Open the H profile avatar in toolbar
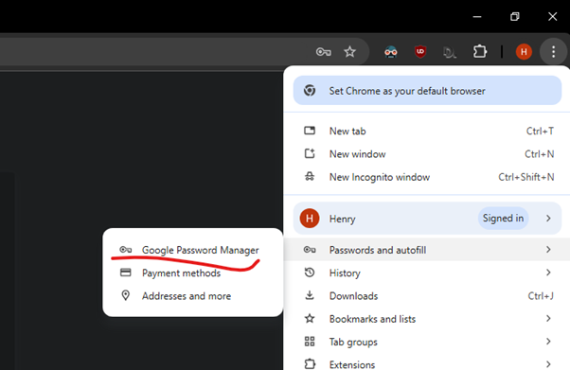Viewport: 570px width, 370px height. 524,52
